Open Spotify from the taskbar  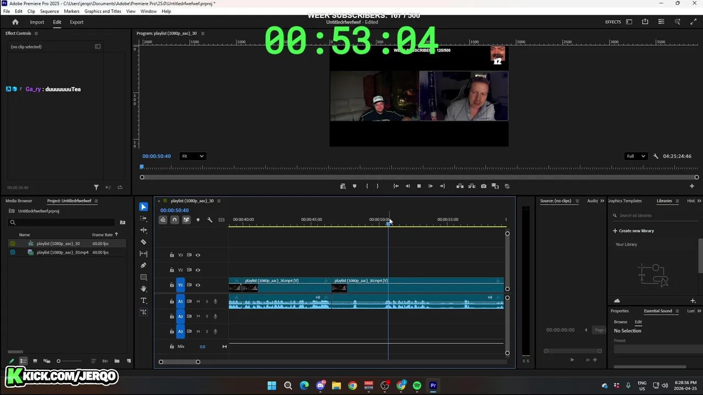417,386
